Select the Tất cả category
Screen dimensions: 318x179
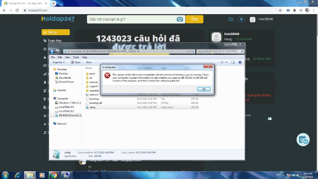coord(56,32)
